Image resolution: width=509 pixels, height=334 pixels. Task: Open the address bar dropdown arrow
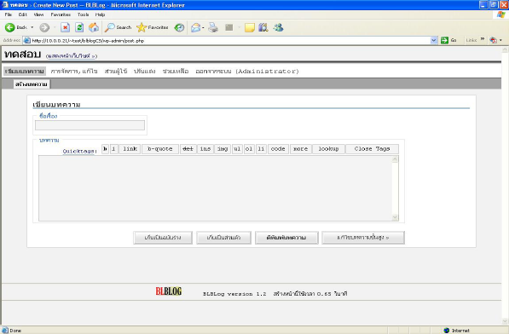(434, 40)
